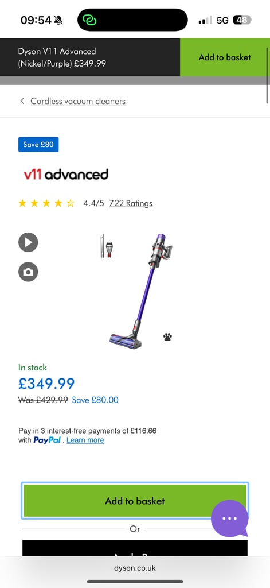
Task: Add to basket from the sticky header
Action: (225, 57)
